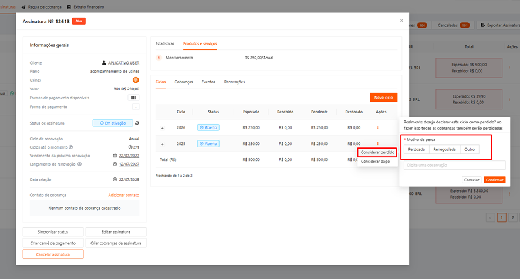
Task: Click Editar assinatura button
Action: pyautogui.click(x=116, y=232)
